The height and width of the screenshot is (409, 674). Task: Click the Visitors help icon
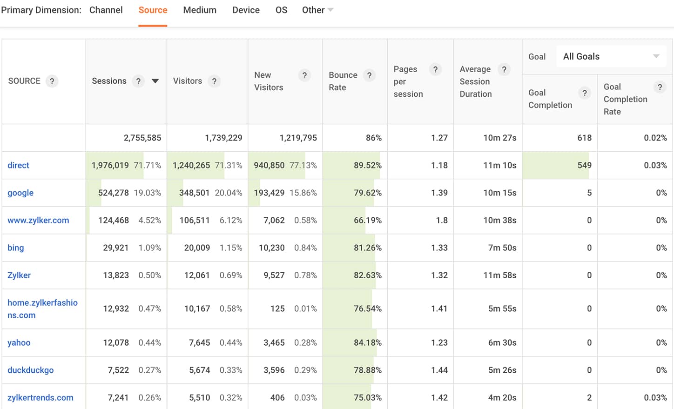click(214, 81)
